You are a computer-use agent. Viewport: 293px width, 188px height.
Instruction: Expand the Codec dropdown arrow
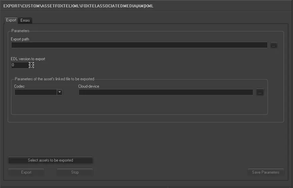click(x=59, y=92)
